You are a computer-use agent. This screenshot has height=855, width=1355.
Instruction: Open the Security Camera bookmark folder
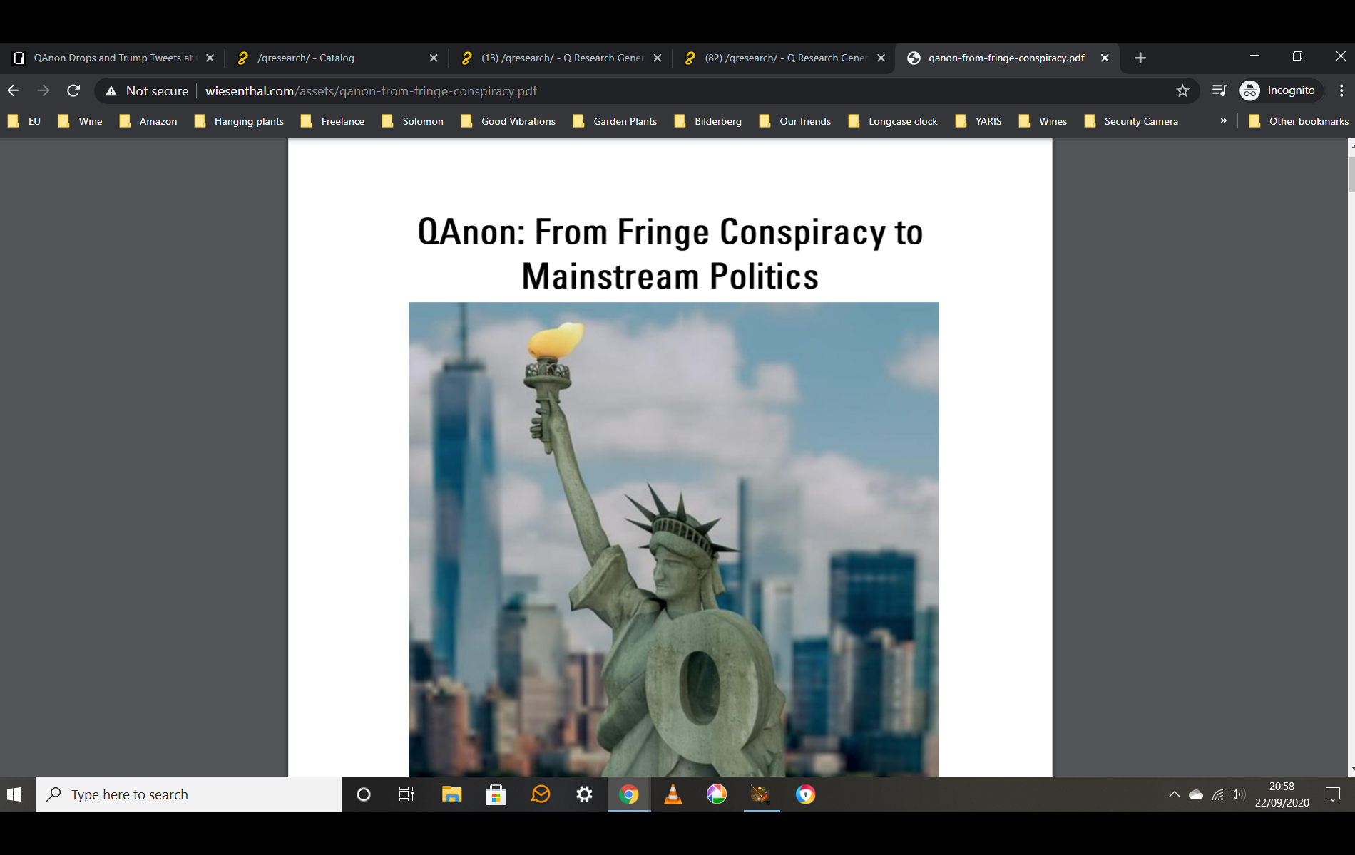[1131, 121]
